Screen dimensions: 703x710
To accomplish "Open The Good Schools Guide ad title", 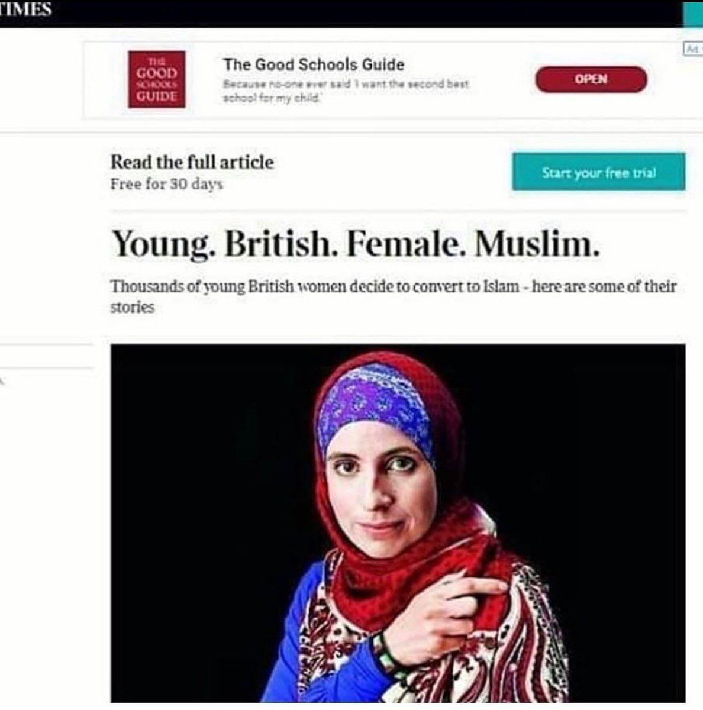I will coord(314,64).
